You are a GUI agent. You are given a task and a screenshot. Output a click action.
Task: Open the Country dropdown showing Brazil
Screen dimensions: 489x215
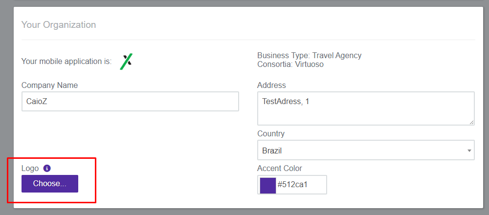366,150
